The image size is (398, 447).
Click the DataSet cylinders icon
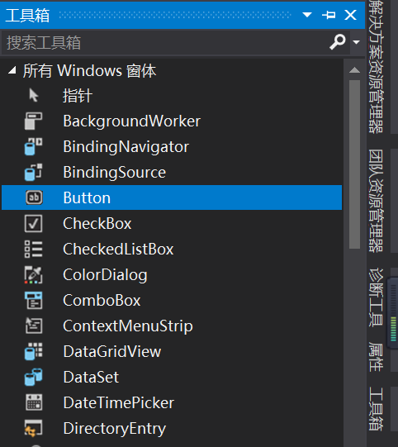click(x=33, y=377)
